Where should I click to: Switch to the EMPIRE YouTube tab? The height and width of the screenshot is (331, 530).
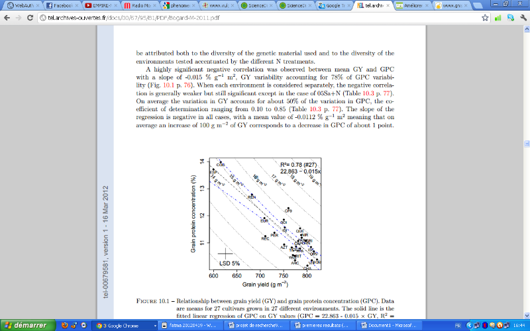(100, 5)
